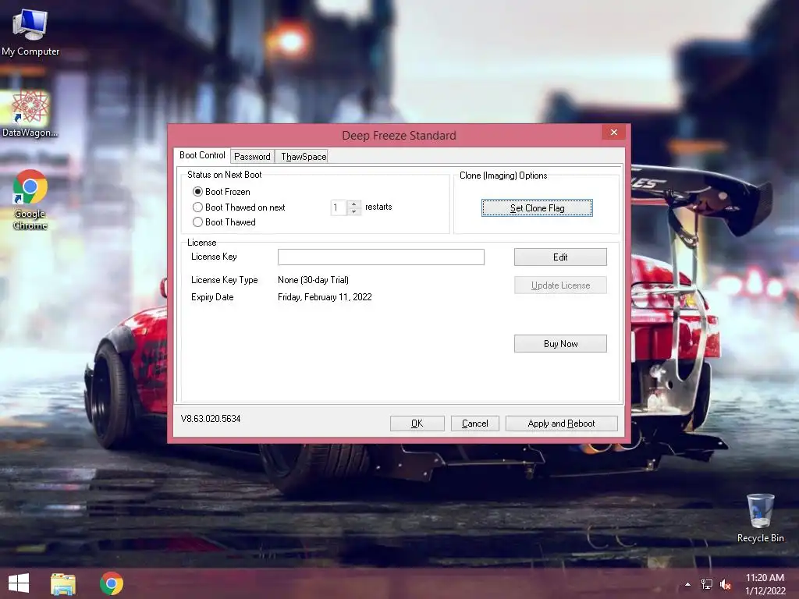
Task: Switch to the Password tab
Action: click(x=252, y=156)
